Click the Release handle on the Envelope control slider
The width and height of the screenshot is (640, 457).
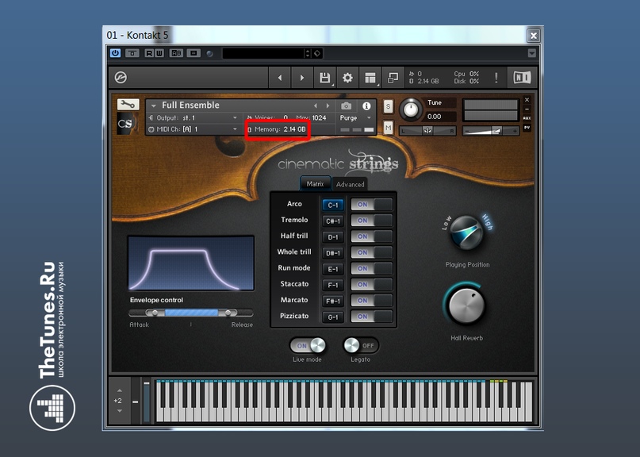(228, 313)
